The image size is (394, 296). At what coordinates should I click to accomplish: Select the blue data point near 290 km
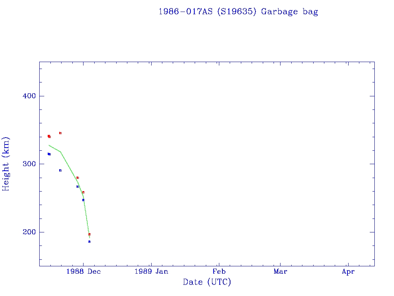pyautogui.click(x=60, y=170)
